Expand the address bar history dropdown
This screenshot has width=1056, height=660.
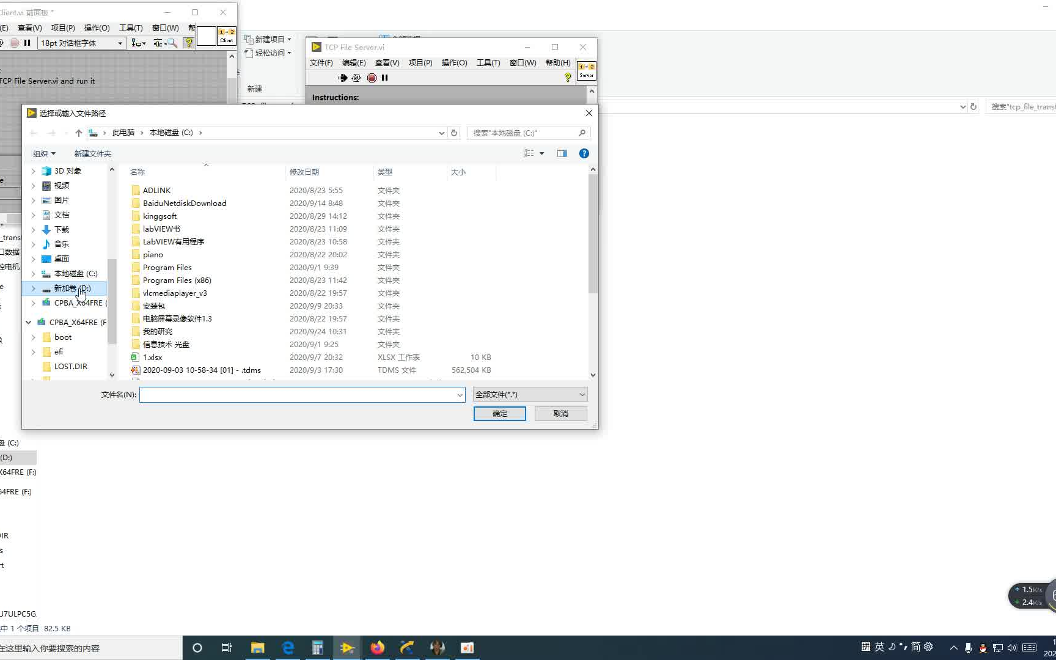point(441,133)
